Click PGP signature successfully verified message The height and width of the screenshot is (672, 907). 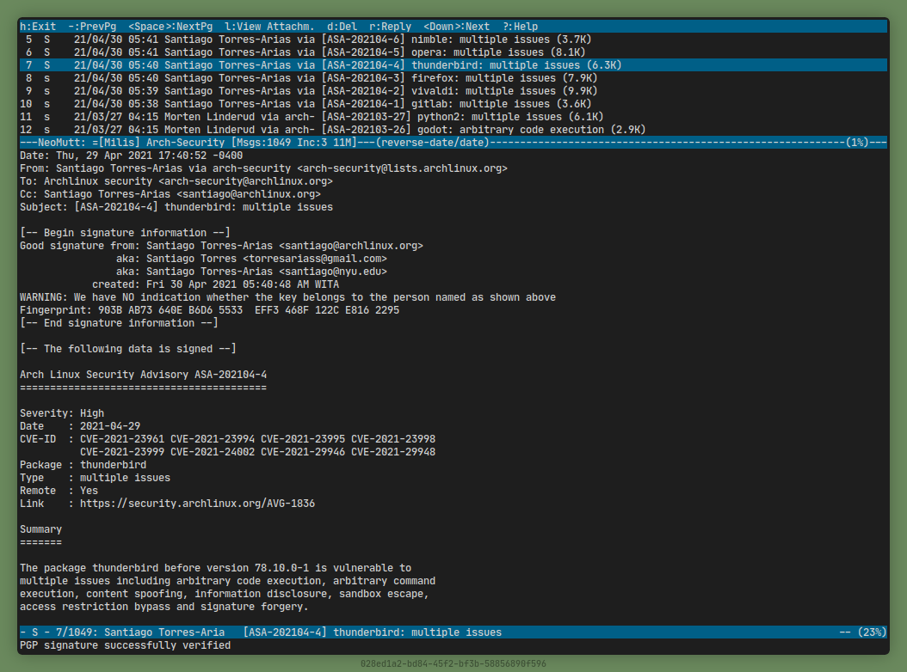125,645
